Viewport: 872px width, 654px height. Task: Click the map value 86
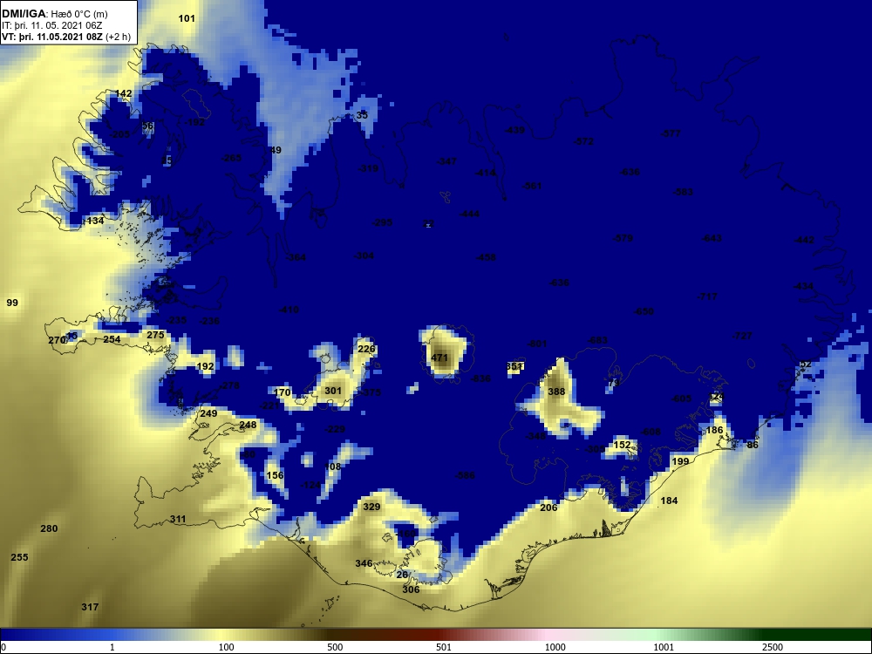(x=753, y=445)
